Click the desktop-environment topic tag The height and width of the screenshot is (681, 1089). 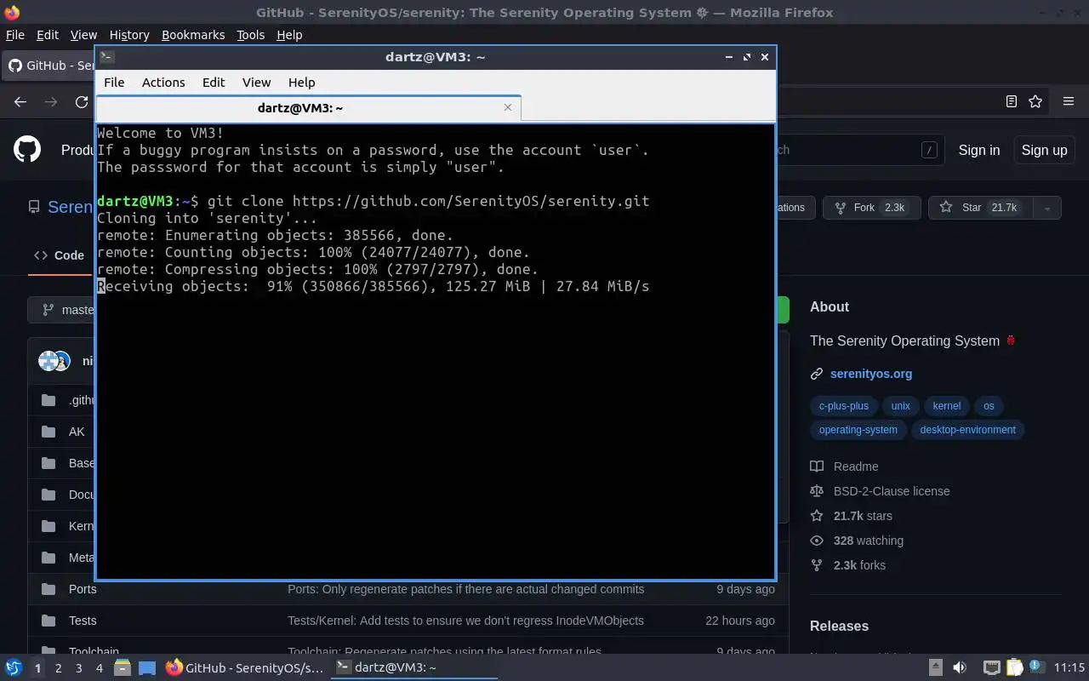click(967, 430)
